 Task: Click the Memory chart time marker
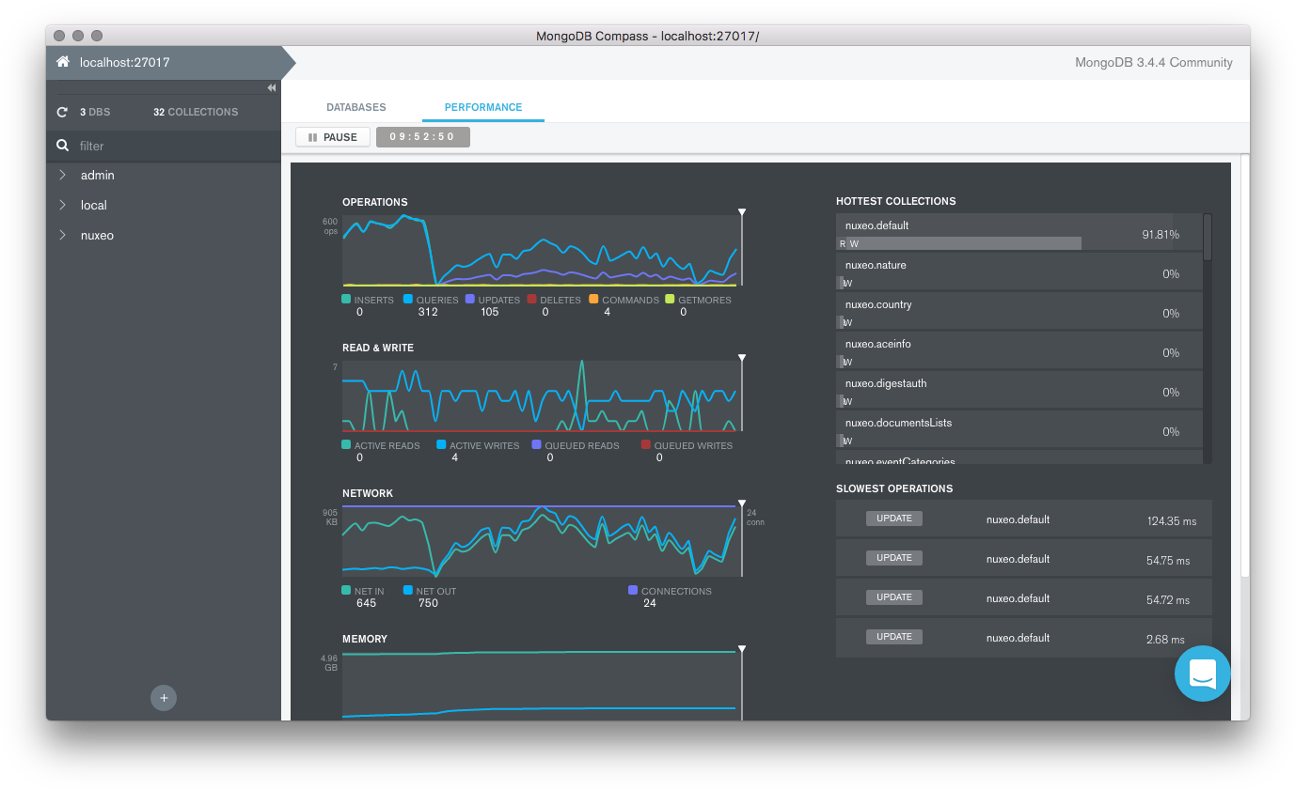[742, 649]
